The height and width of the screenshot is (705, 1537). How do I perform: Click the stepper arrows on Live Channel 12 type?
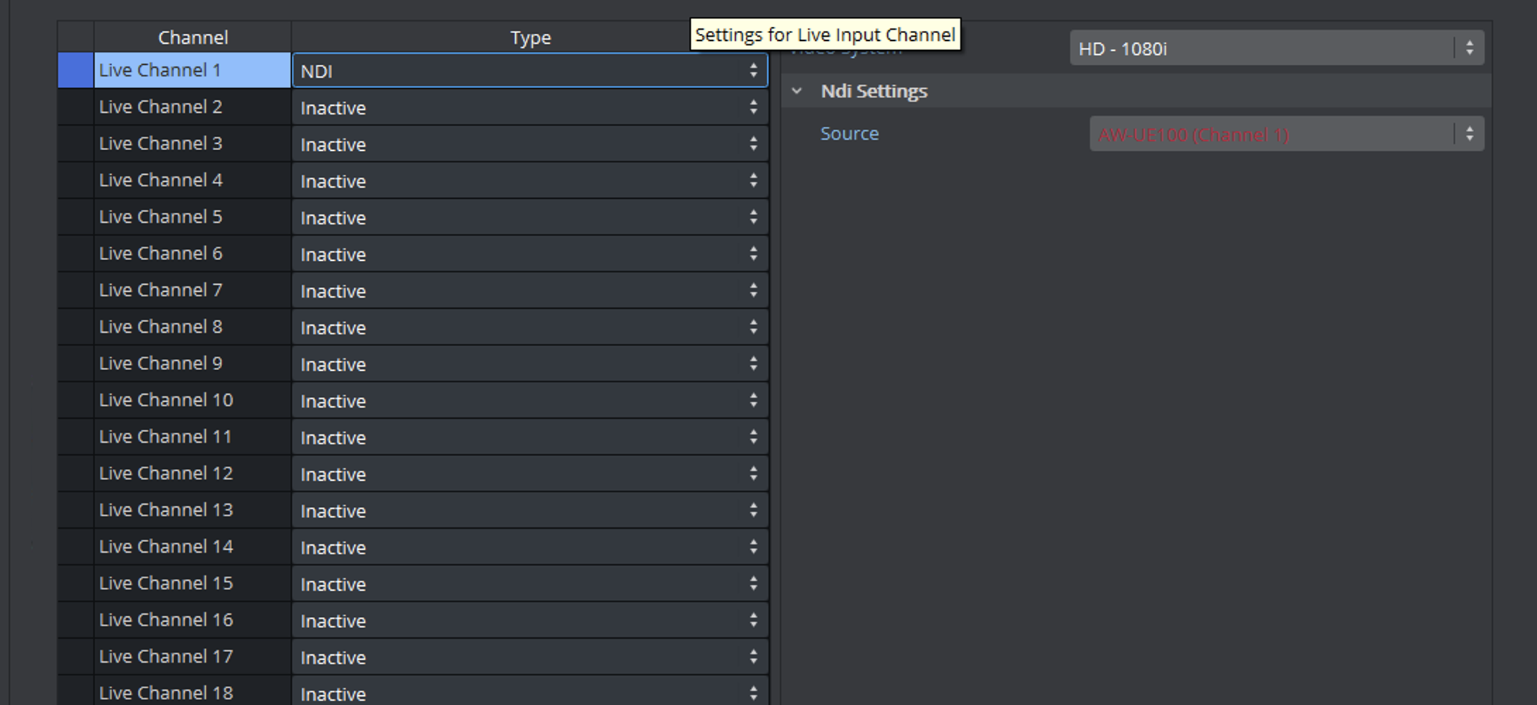[x=754, y=474]
